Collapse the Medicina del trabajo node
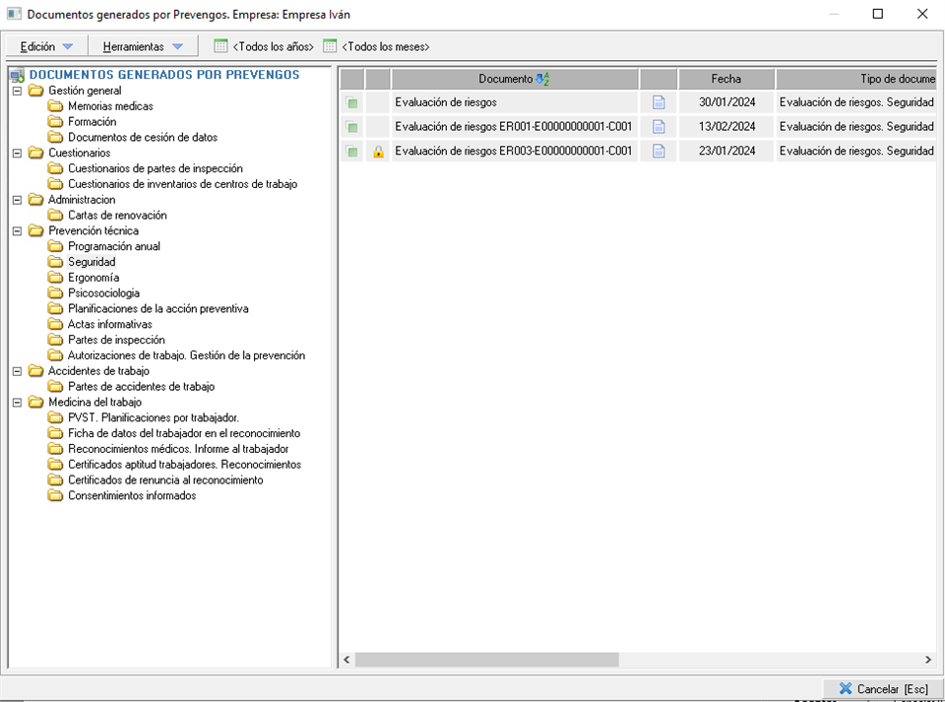This screenshot has width=945, height=702. 17,403
